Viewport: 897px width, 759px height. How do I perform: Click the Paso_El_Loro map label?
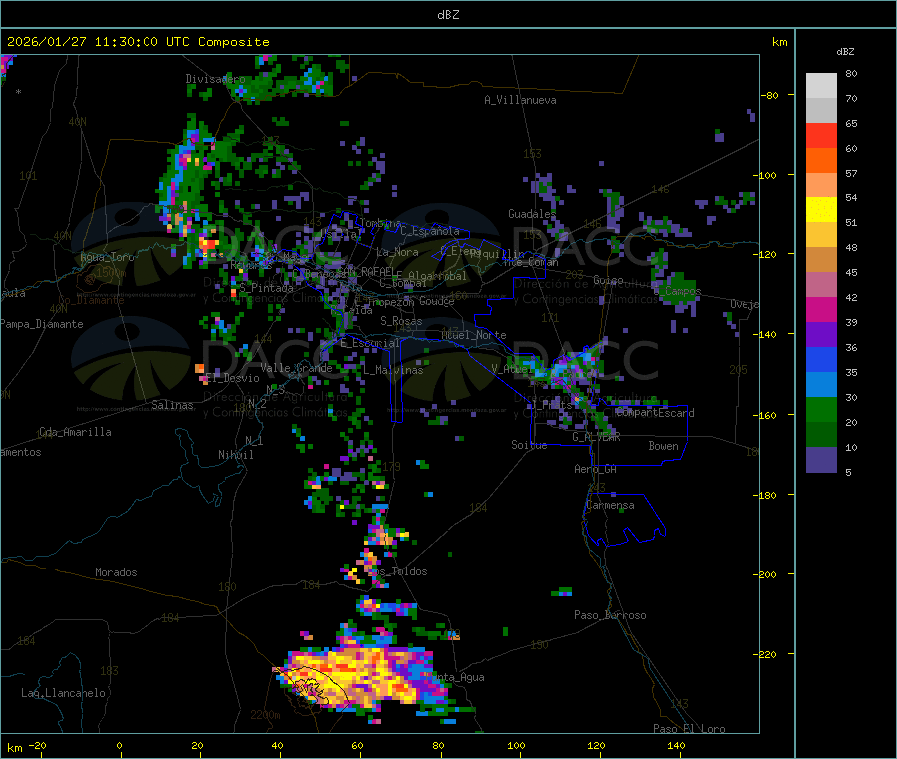tap(689, 729)
